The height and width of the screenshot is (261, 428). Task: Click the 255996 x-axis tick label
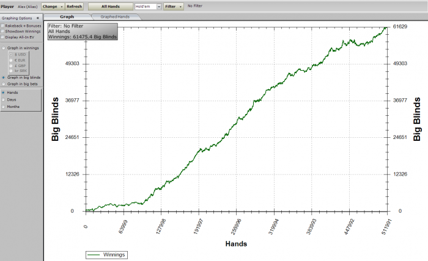(x=236, y=226)
